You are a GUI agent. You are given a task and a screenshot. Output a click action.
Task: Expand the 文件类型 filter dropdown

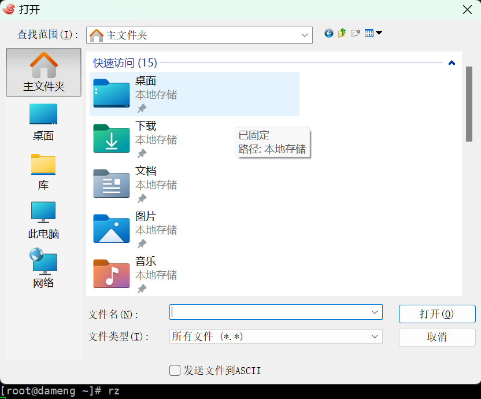point(374,337)
